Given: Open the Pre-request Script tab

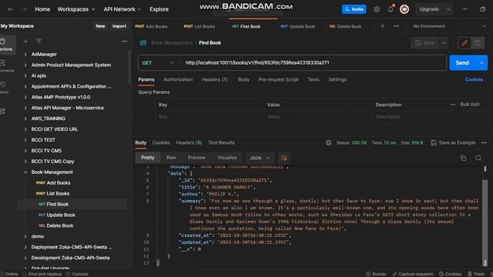Looking at the screenshot, I should click(278, 80).
